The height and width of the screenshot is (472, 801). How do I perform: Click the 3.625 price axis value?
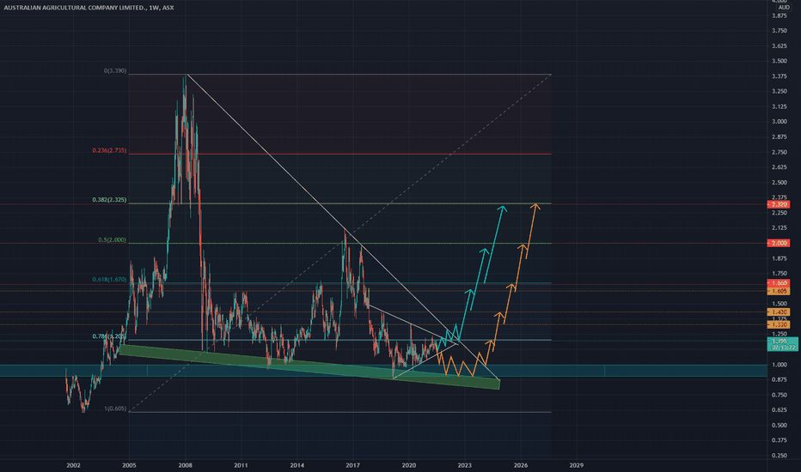tap(779, 46)
